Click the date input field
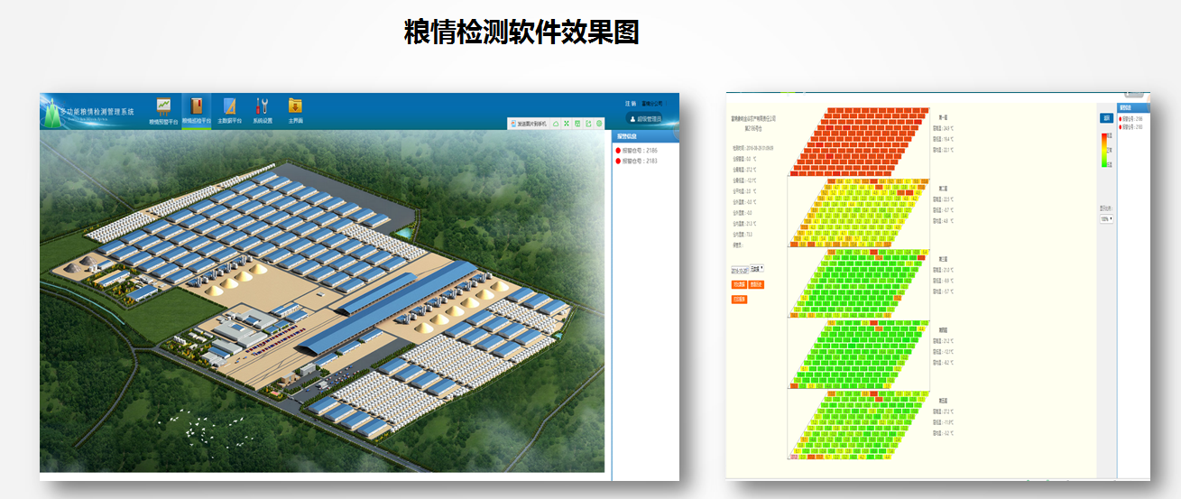 click(740, 268)
